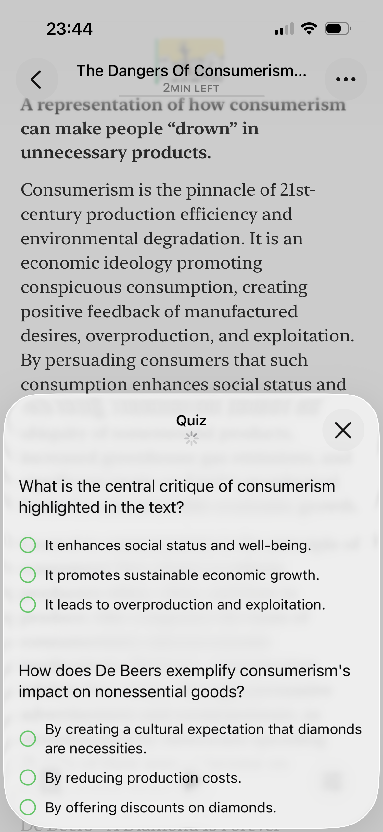Tap the De Beers question text
The width and height of the screenshot is (383, 832).
tap(185, 681)
